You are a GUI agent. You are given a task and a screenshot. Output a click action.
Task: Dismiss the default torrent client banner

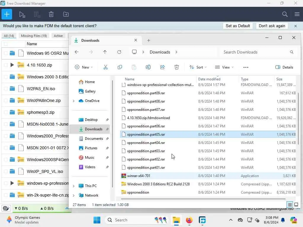(x=296, y=26)
